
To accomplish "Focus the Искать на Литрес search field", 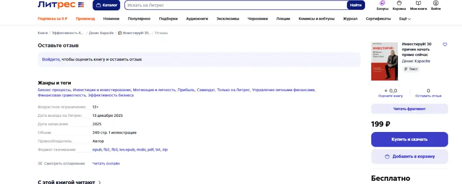I will [x=236, y=5].
